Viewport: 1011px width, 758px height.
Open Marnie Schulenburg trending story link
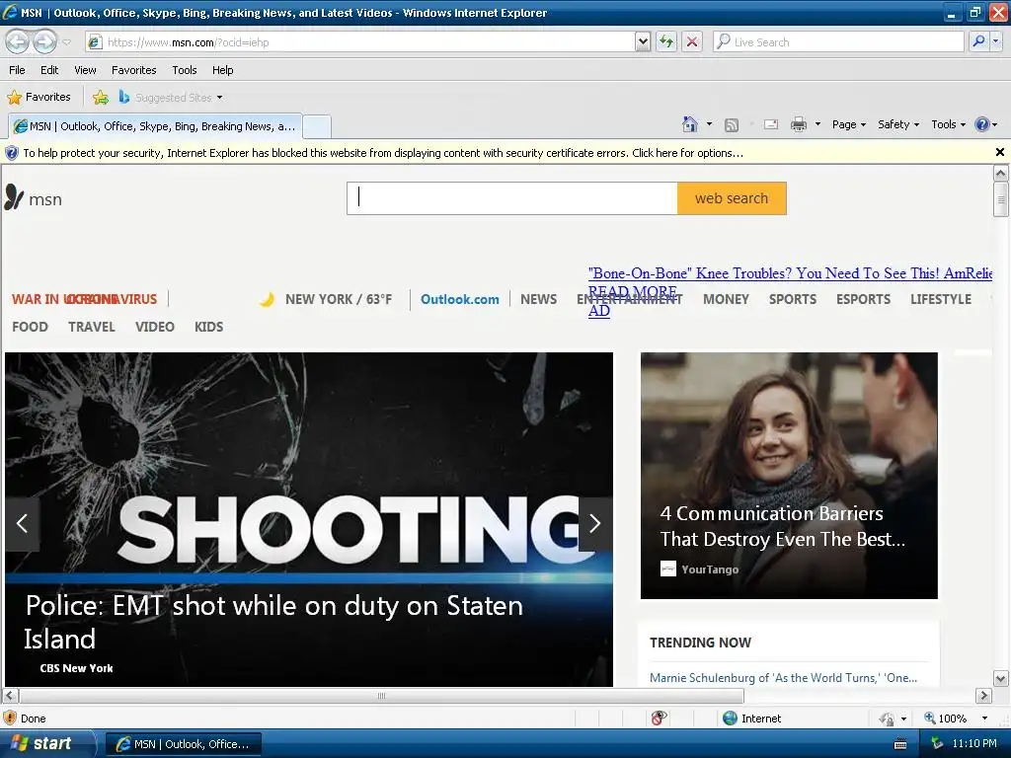coord(783,677)
